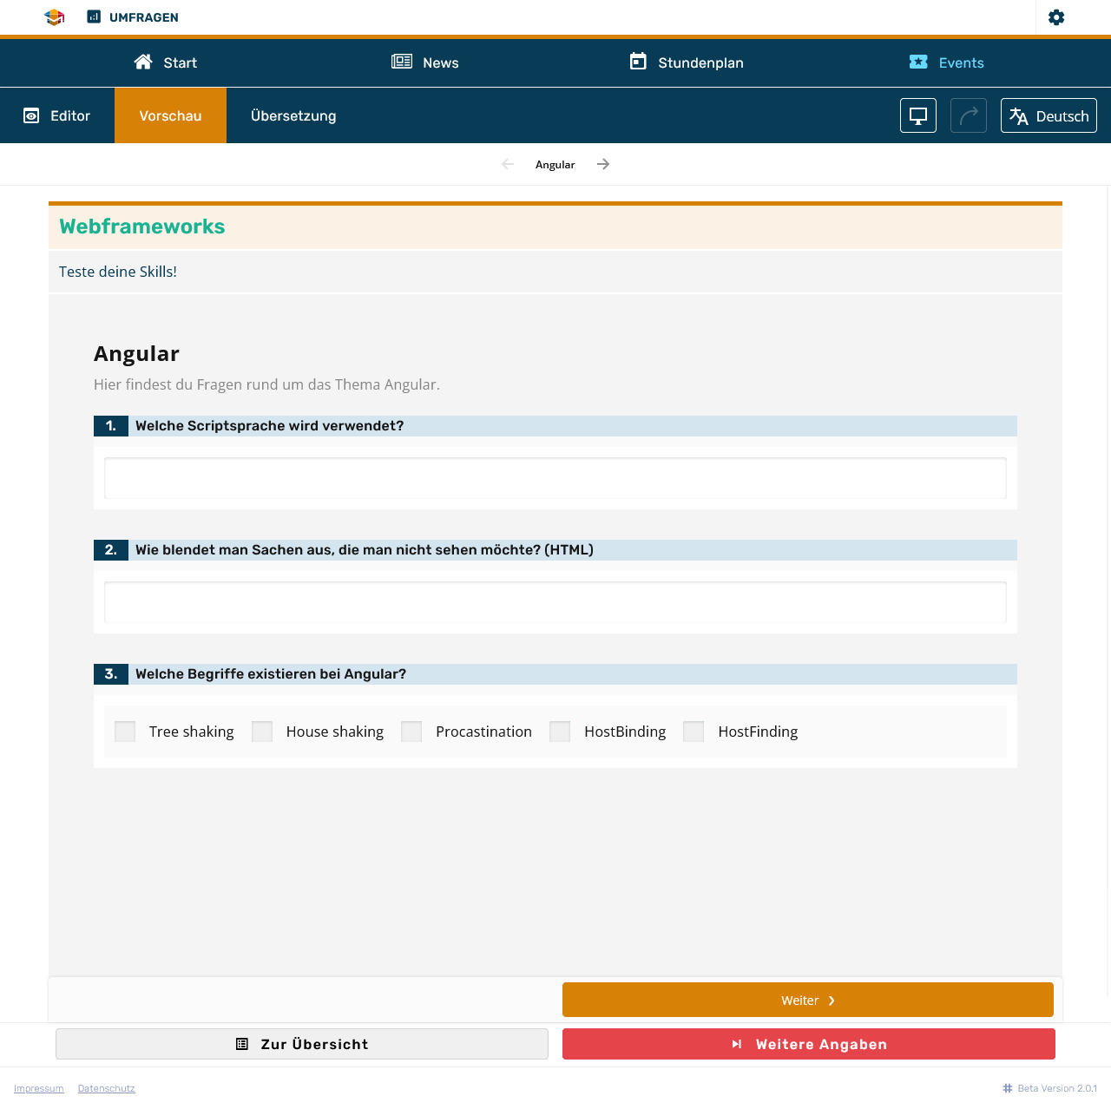This screenshot has width=1111, height=1109.
Task: Open the Deutsch language selector
Action: [1049, 115]
